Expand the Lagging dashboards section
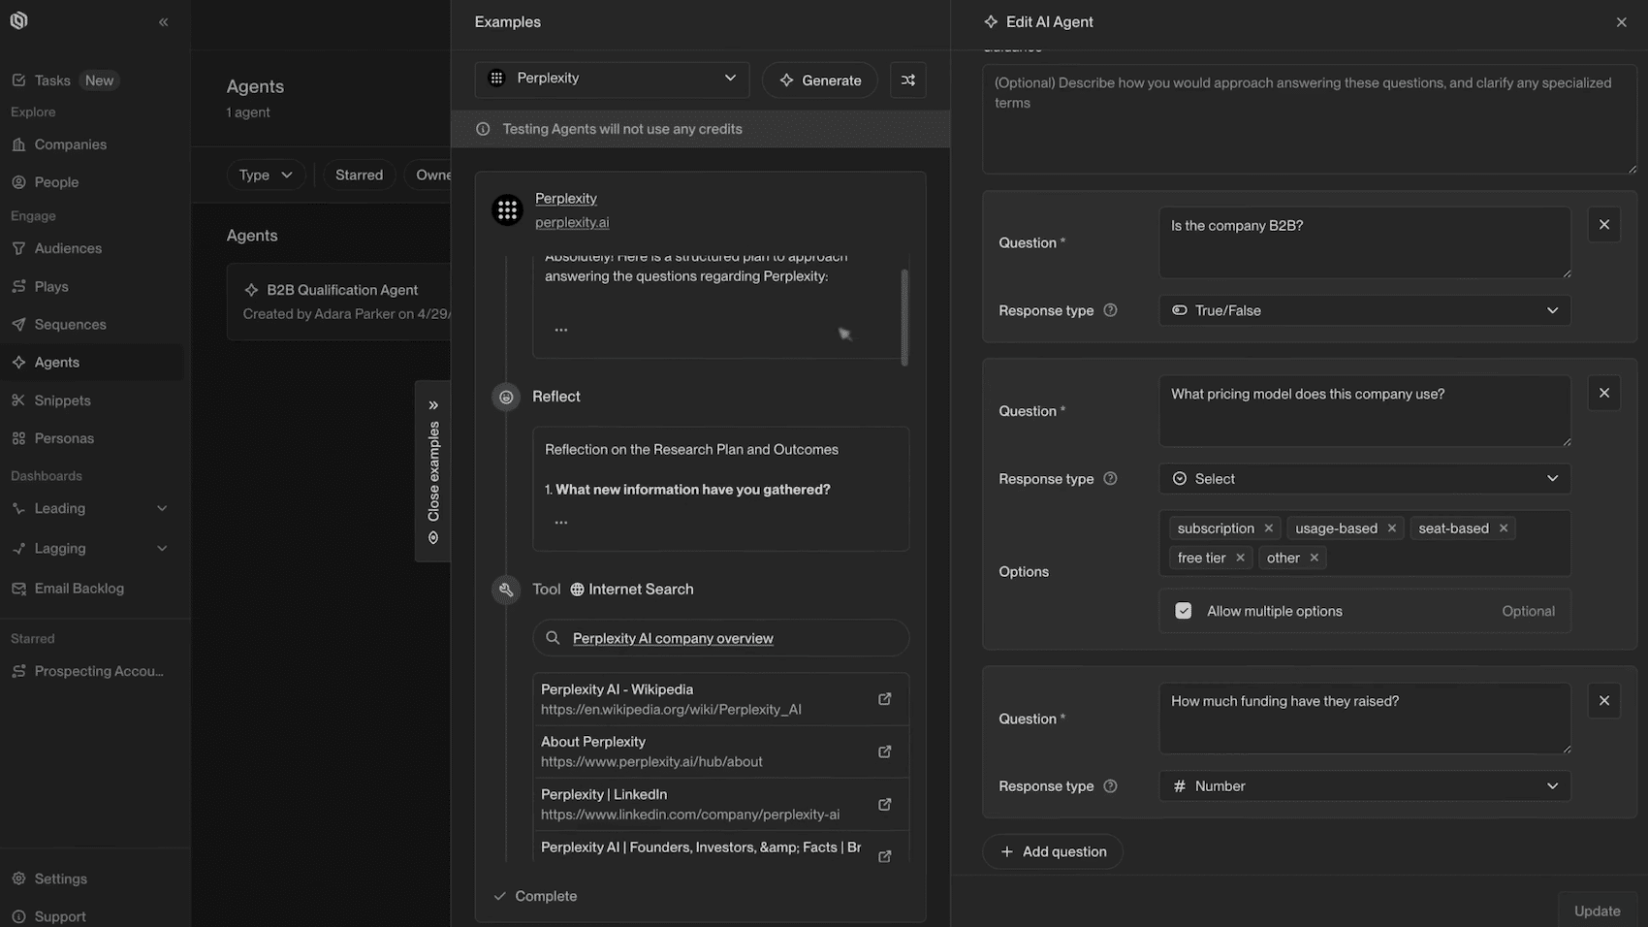Image resolution: width=1648 pixels, height=927 pixels. tap(162, 548)
